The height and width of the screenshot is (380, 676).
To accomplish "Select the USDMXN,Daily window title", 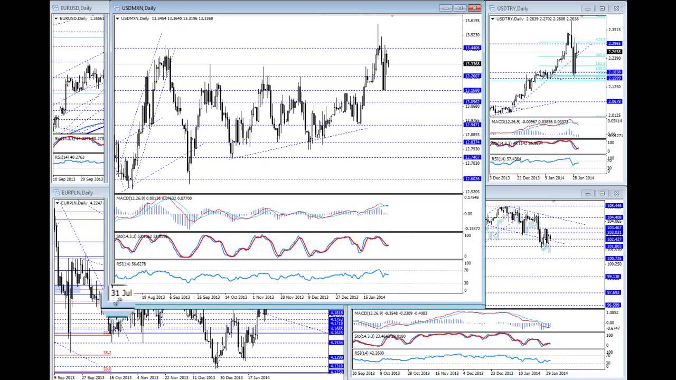I will [x=138, y=8].
